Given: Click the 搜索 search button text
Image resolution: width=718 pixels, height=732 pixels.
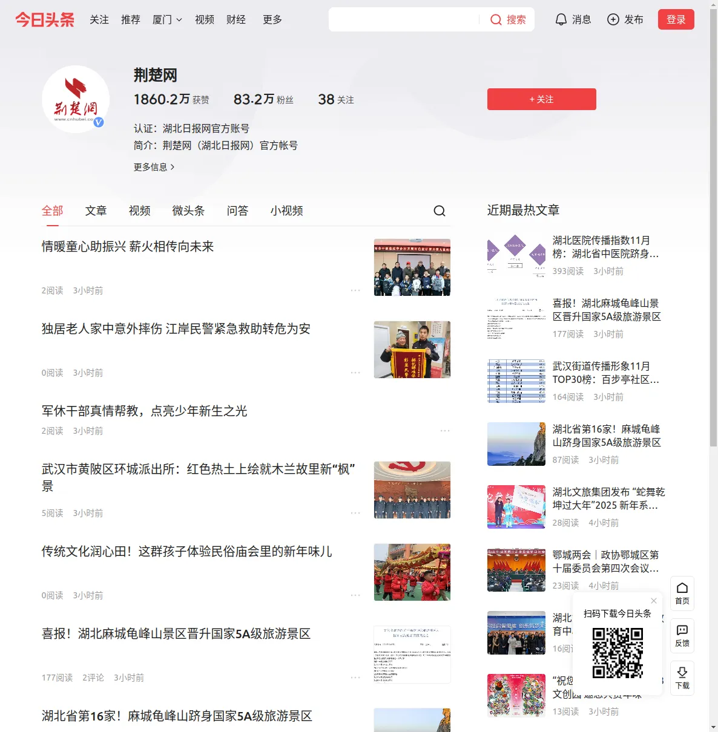Looking at the screenshot, I should tap(516, 20).
